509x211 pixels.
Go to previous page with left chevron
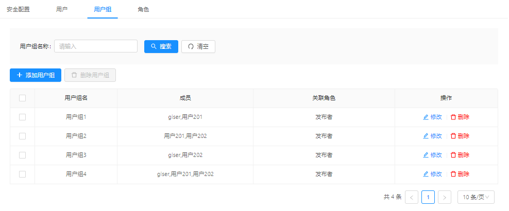[x=412, y=197]
